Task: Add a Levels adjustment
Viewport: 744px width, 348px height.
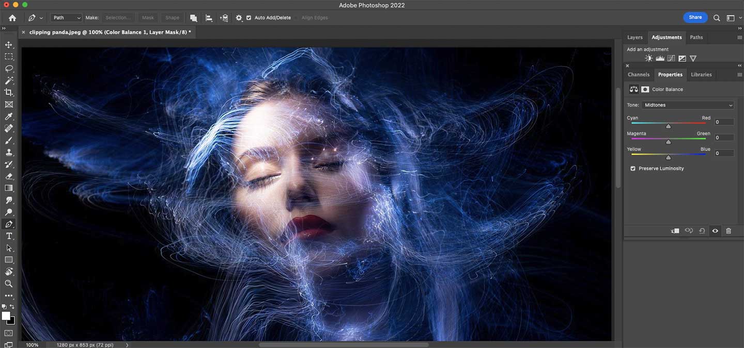Action: tap(660, 58)
